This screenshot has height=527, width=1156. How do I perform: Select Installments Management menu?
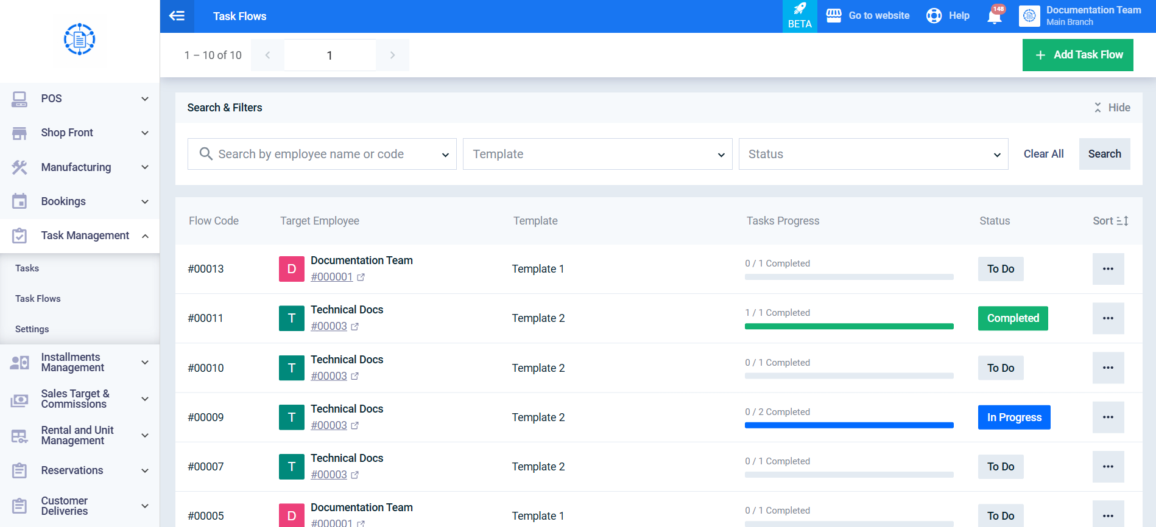tap(80, 363)
